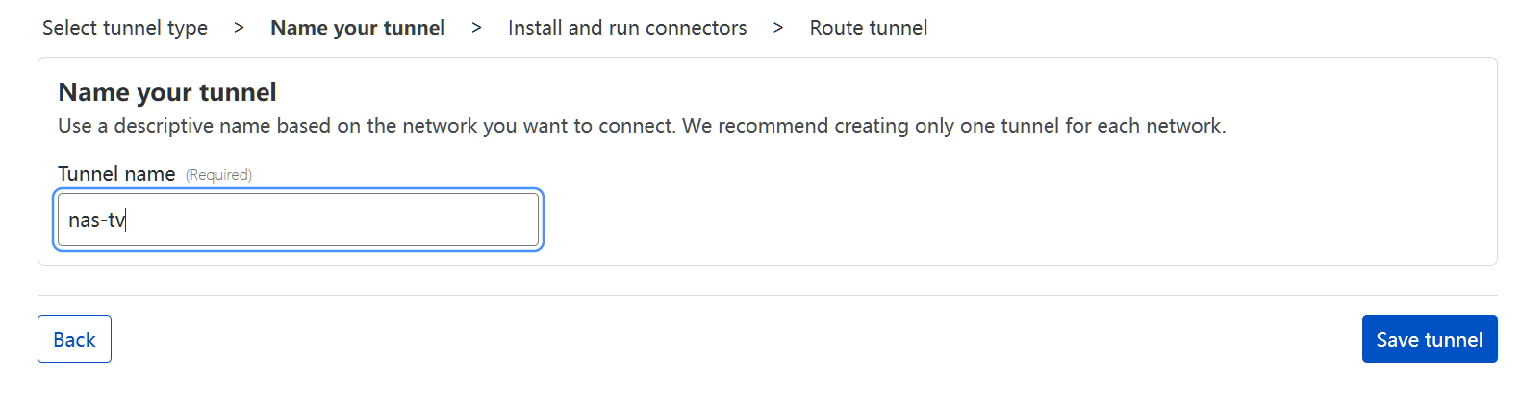The height and width of the screenshot is (394, 1520).
Task: Click the arrow separator before Route tunnel
Action: tap(778, 28)
